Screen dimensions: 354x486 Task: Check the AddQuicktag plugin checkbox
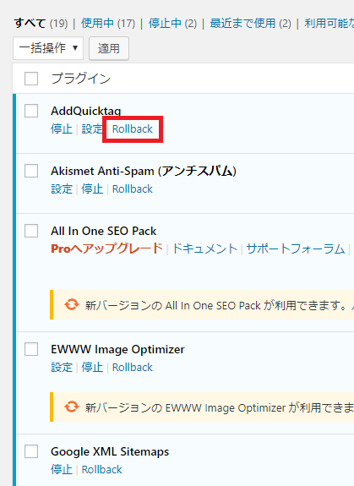[31, 111]
